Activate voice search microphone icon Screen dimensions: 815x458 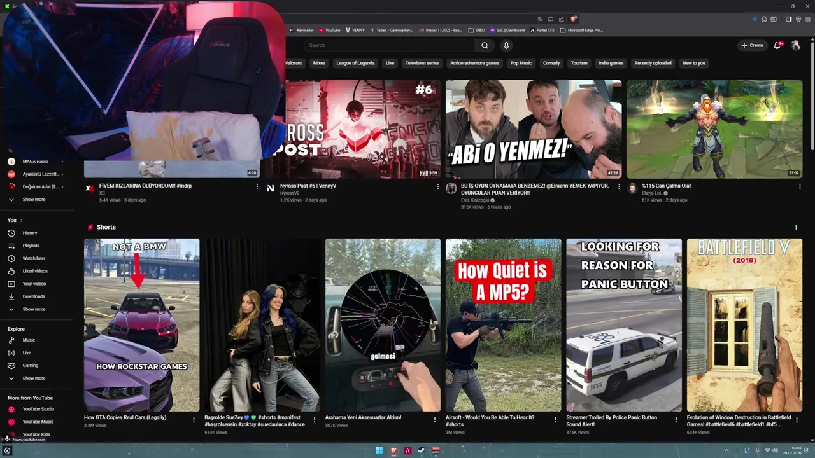(506, 45)
